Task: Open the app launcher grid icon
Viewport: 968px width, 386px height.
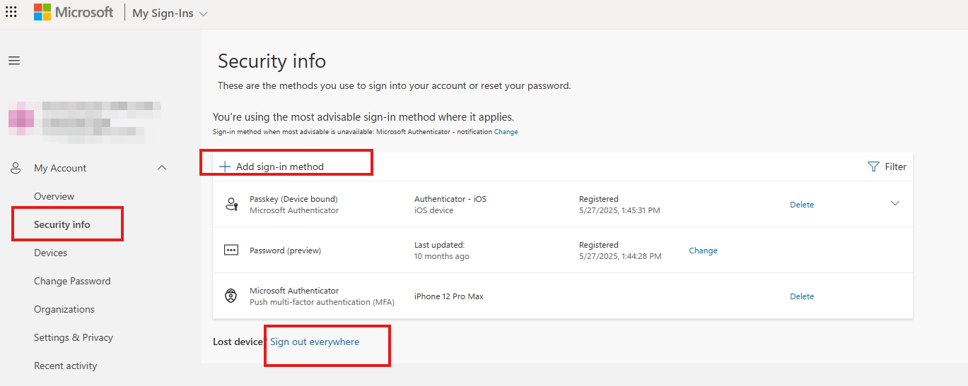Action: (11, 12)
